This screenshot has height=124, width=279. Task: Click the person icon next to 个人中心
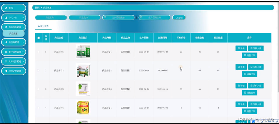[6, 18]
